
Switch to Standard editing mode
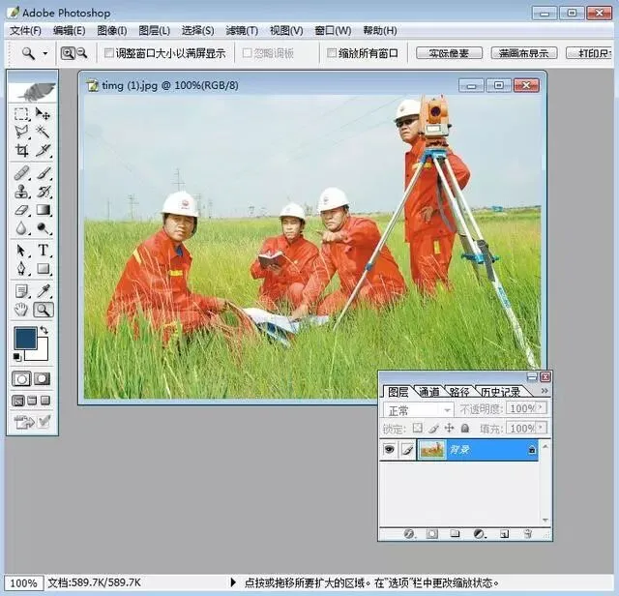[21, 379]
